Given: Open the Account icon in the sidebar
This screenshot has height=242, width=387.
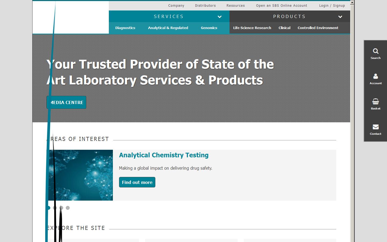Looking at the screenshot, I should point(375,79).
